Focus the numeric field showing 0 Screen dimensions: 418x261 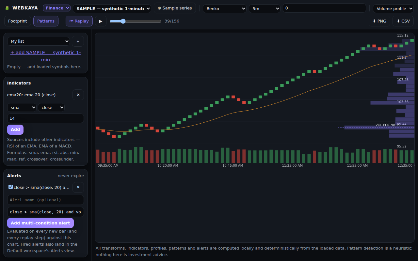pyautogui.click(x=324, y=8)
